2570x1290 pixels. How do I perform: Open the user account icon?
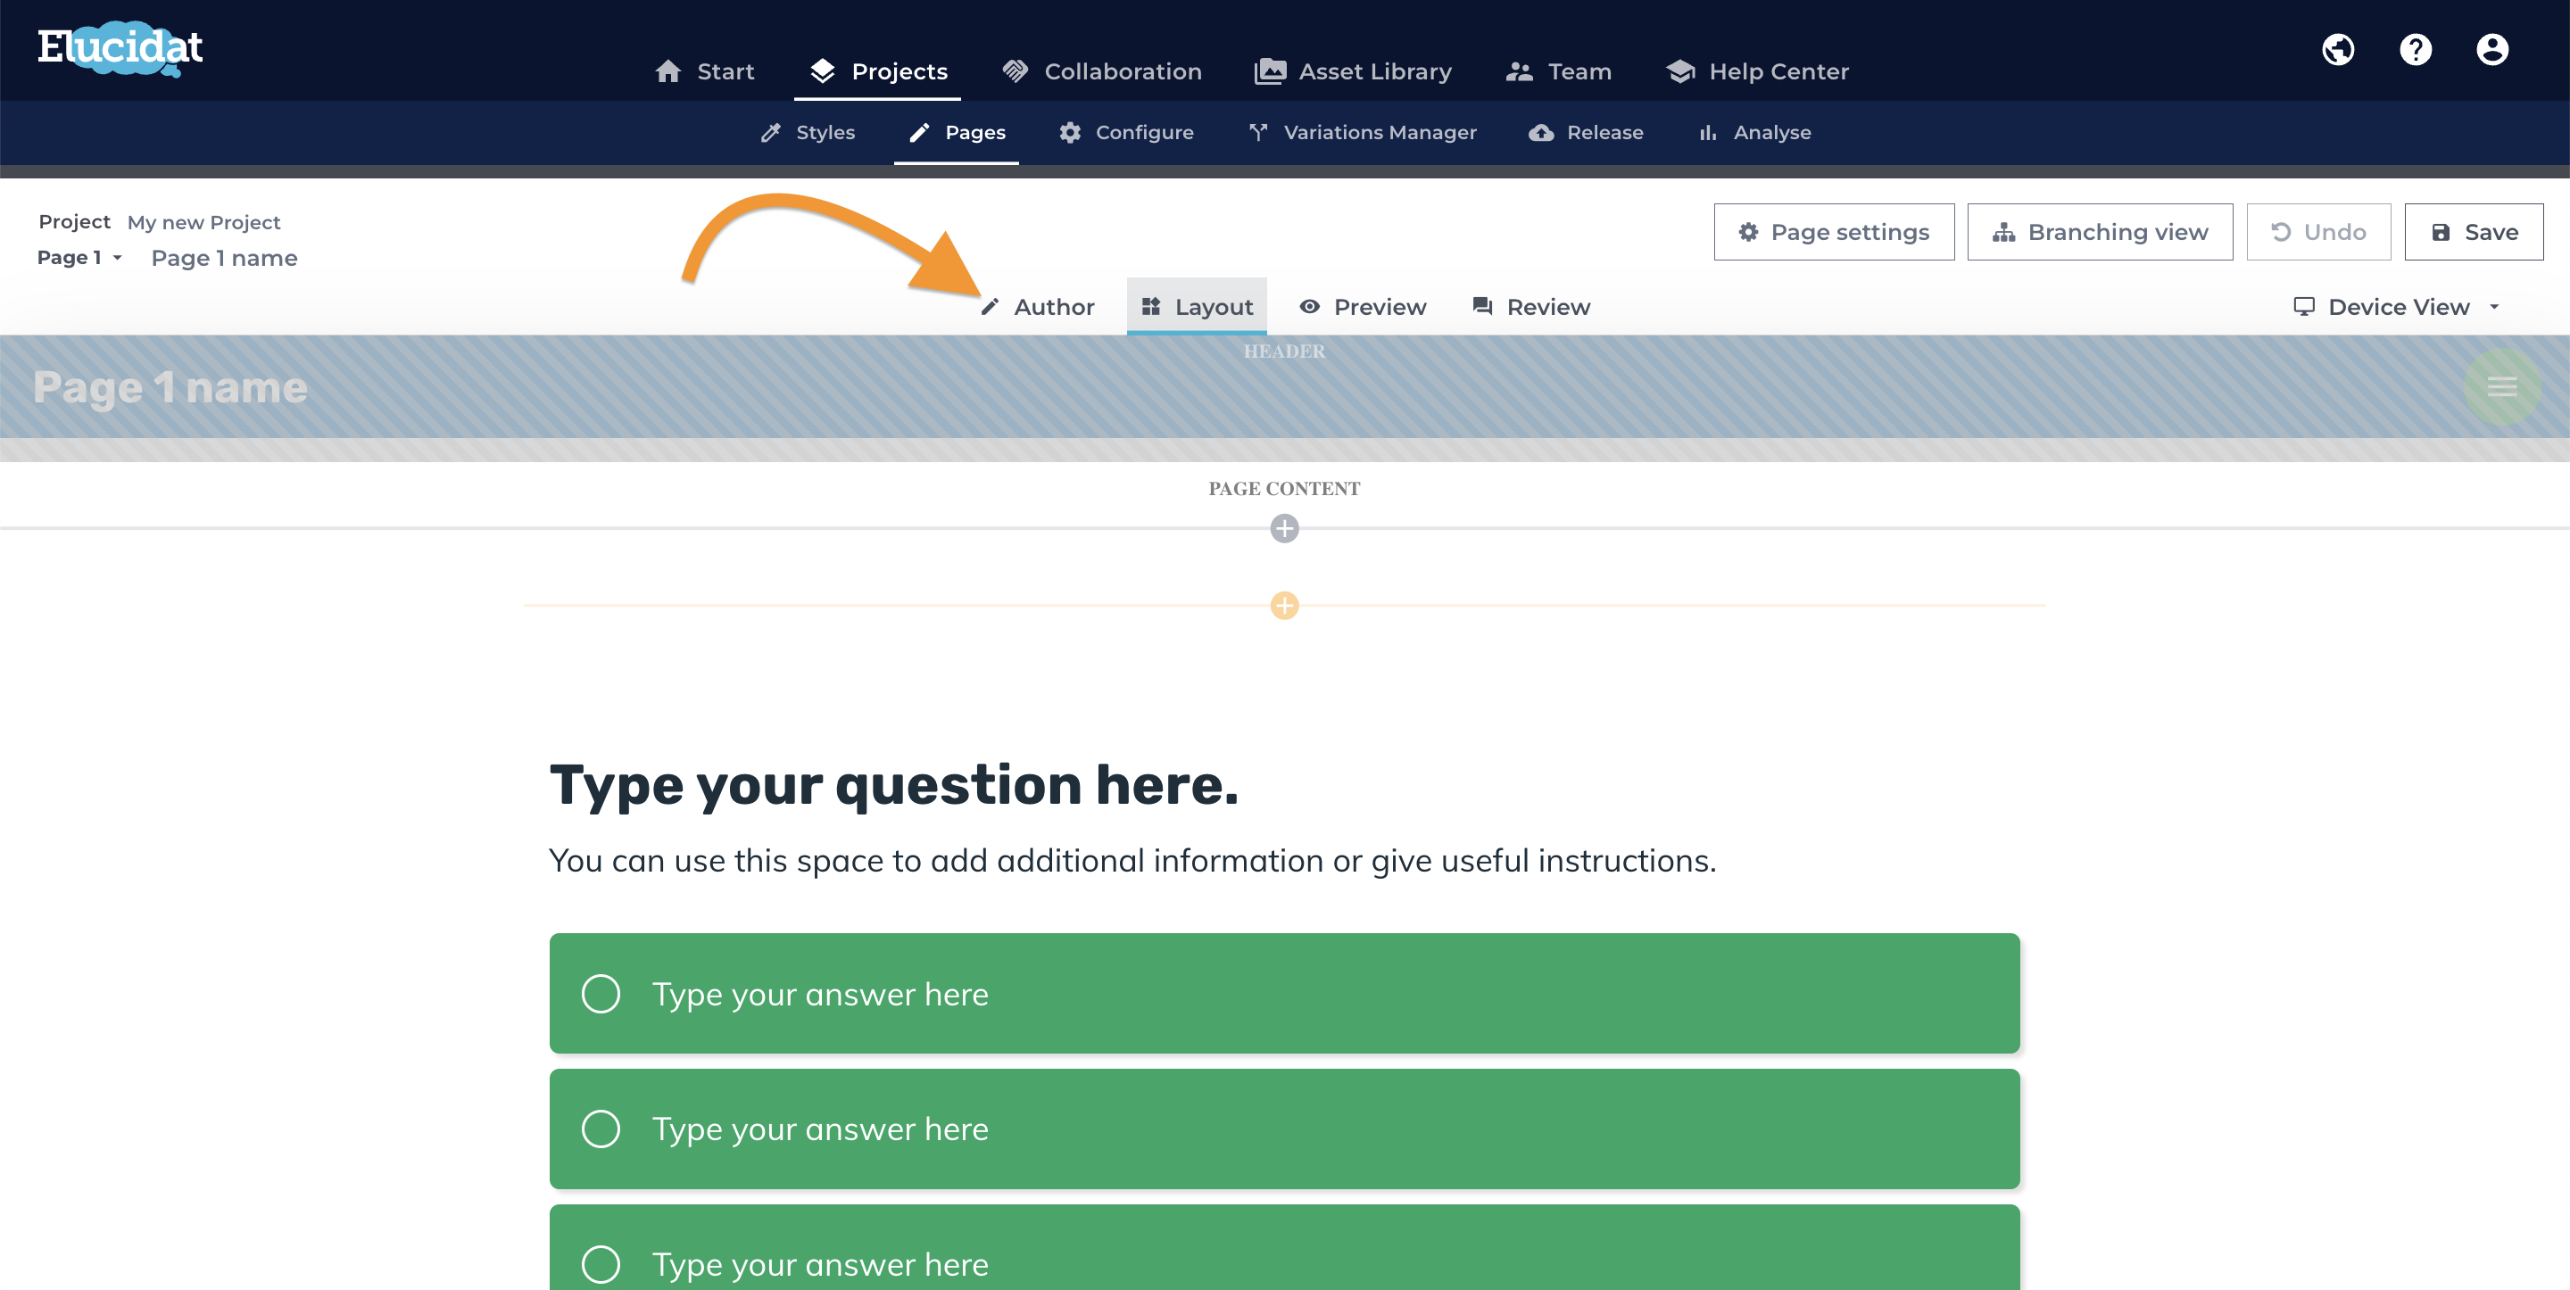click(2491, 49)
